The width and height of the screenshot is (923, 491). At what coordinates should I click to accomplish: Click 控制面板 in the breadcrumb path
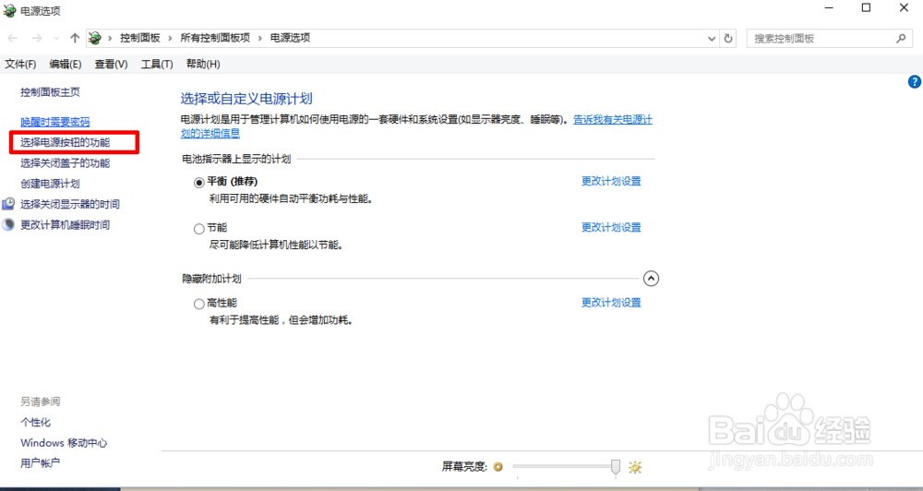140,38
